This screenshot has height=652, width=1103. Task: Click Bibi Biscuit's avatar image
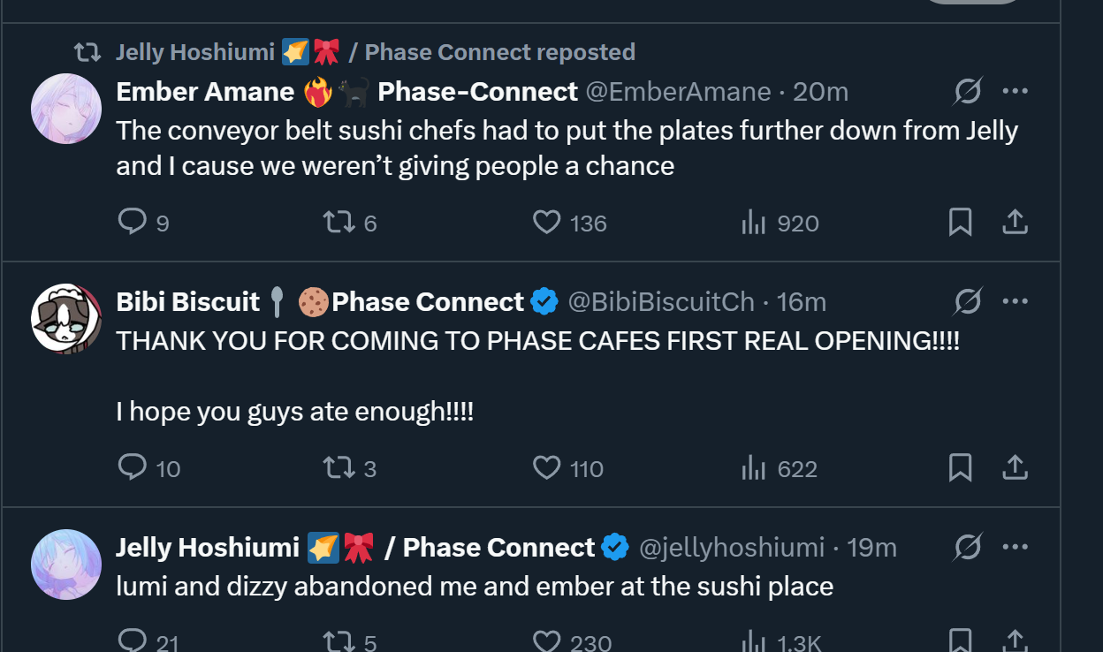pyautogui.click(x=66, y=319)
